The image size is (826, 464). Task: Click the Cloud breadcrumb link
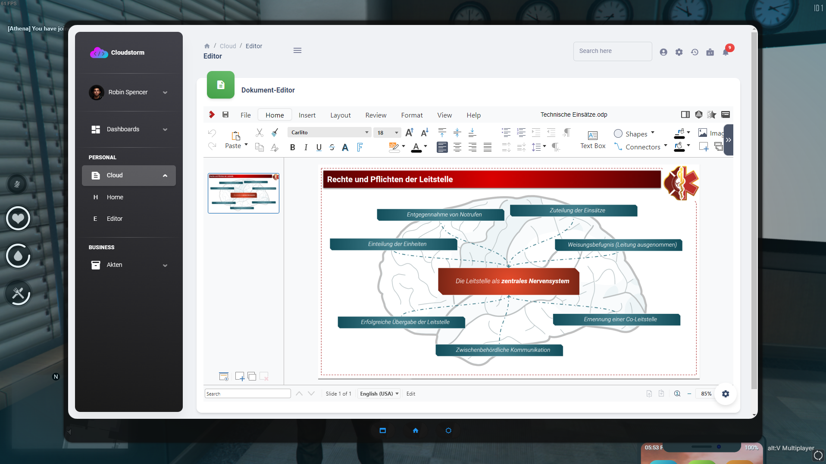[x=228, y=46]
